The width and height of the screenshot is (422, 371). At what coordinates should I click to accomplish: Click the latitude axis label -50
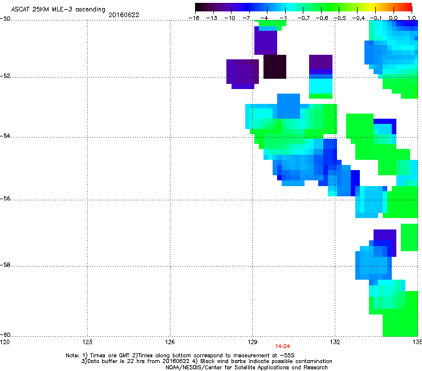click(x=5, y=18)
